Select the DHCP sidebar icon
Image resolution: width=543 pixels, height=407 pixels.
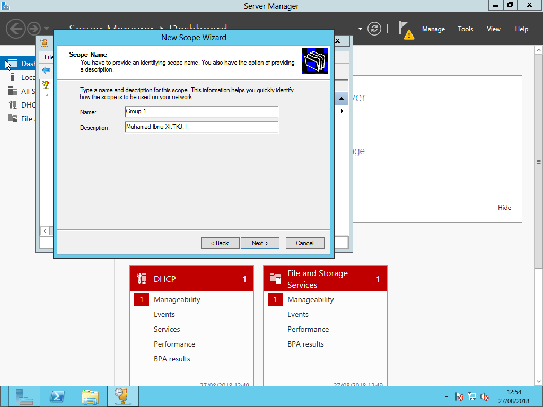point(13,104)
